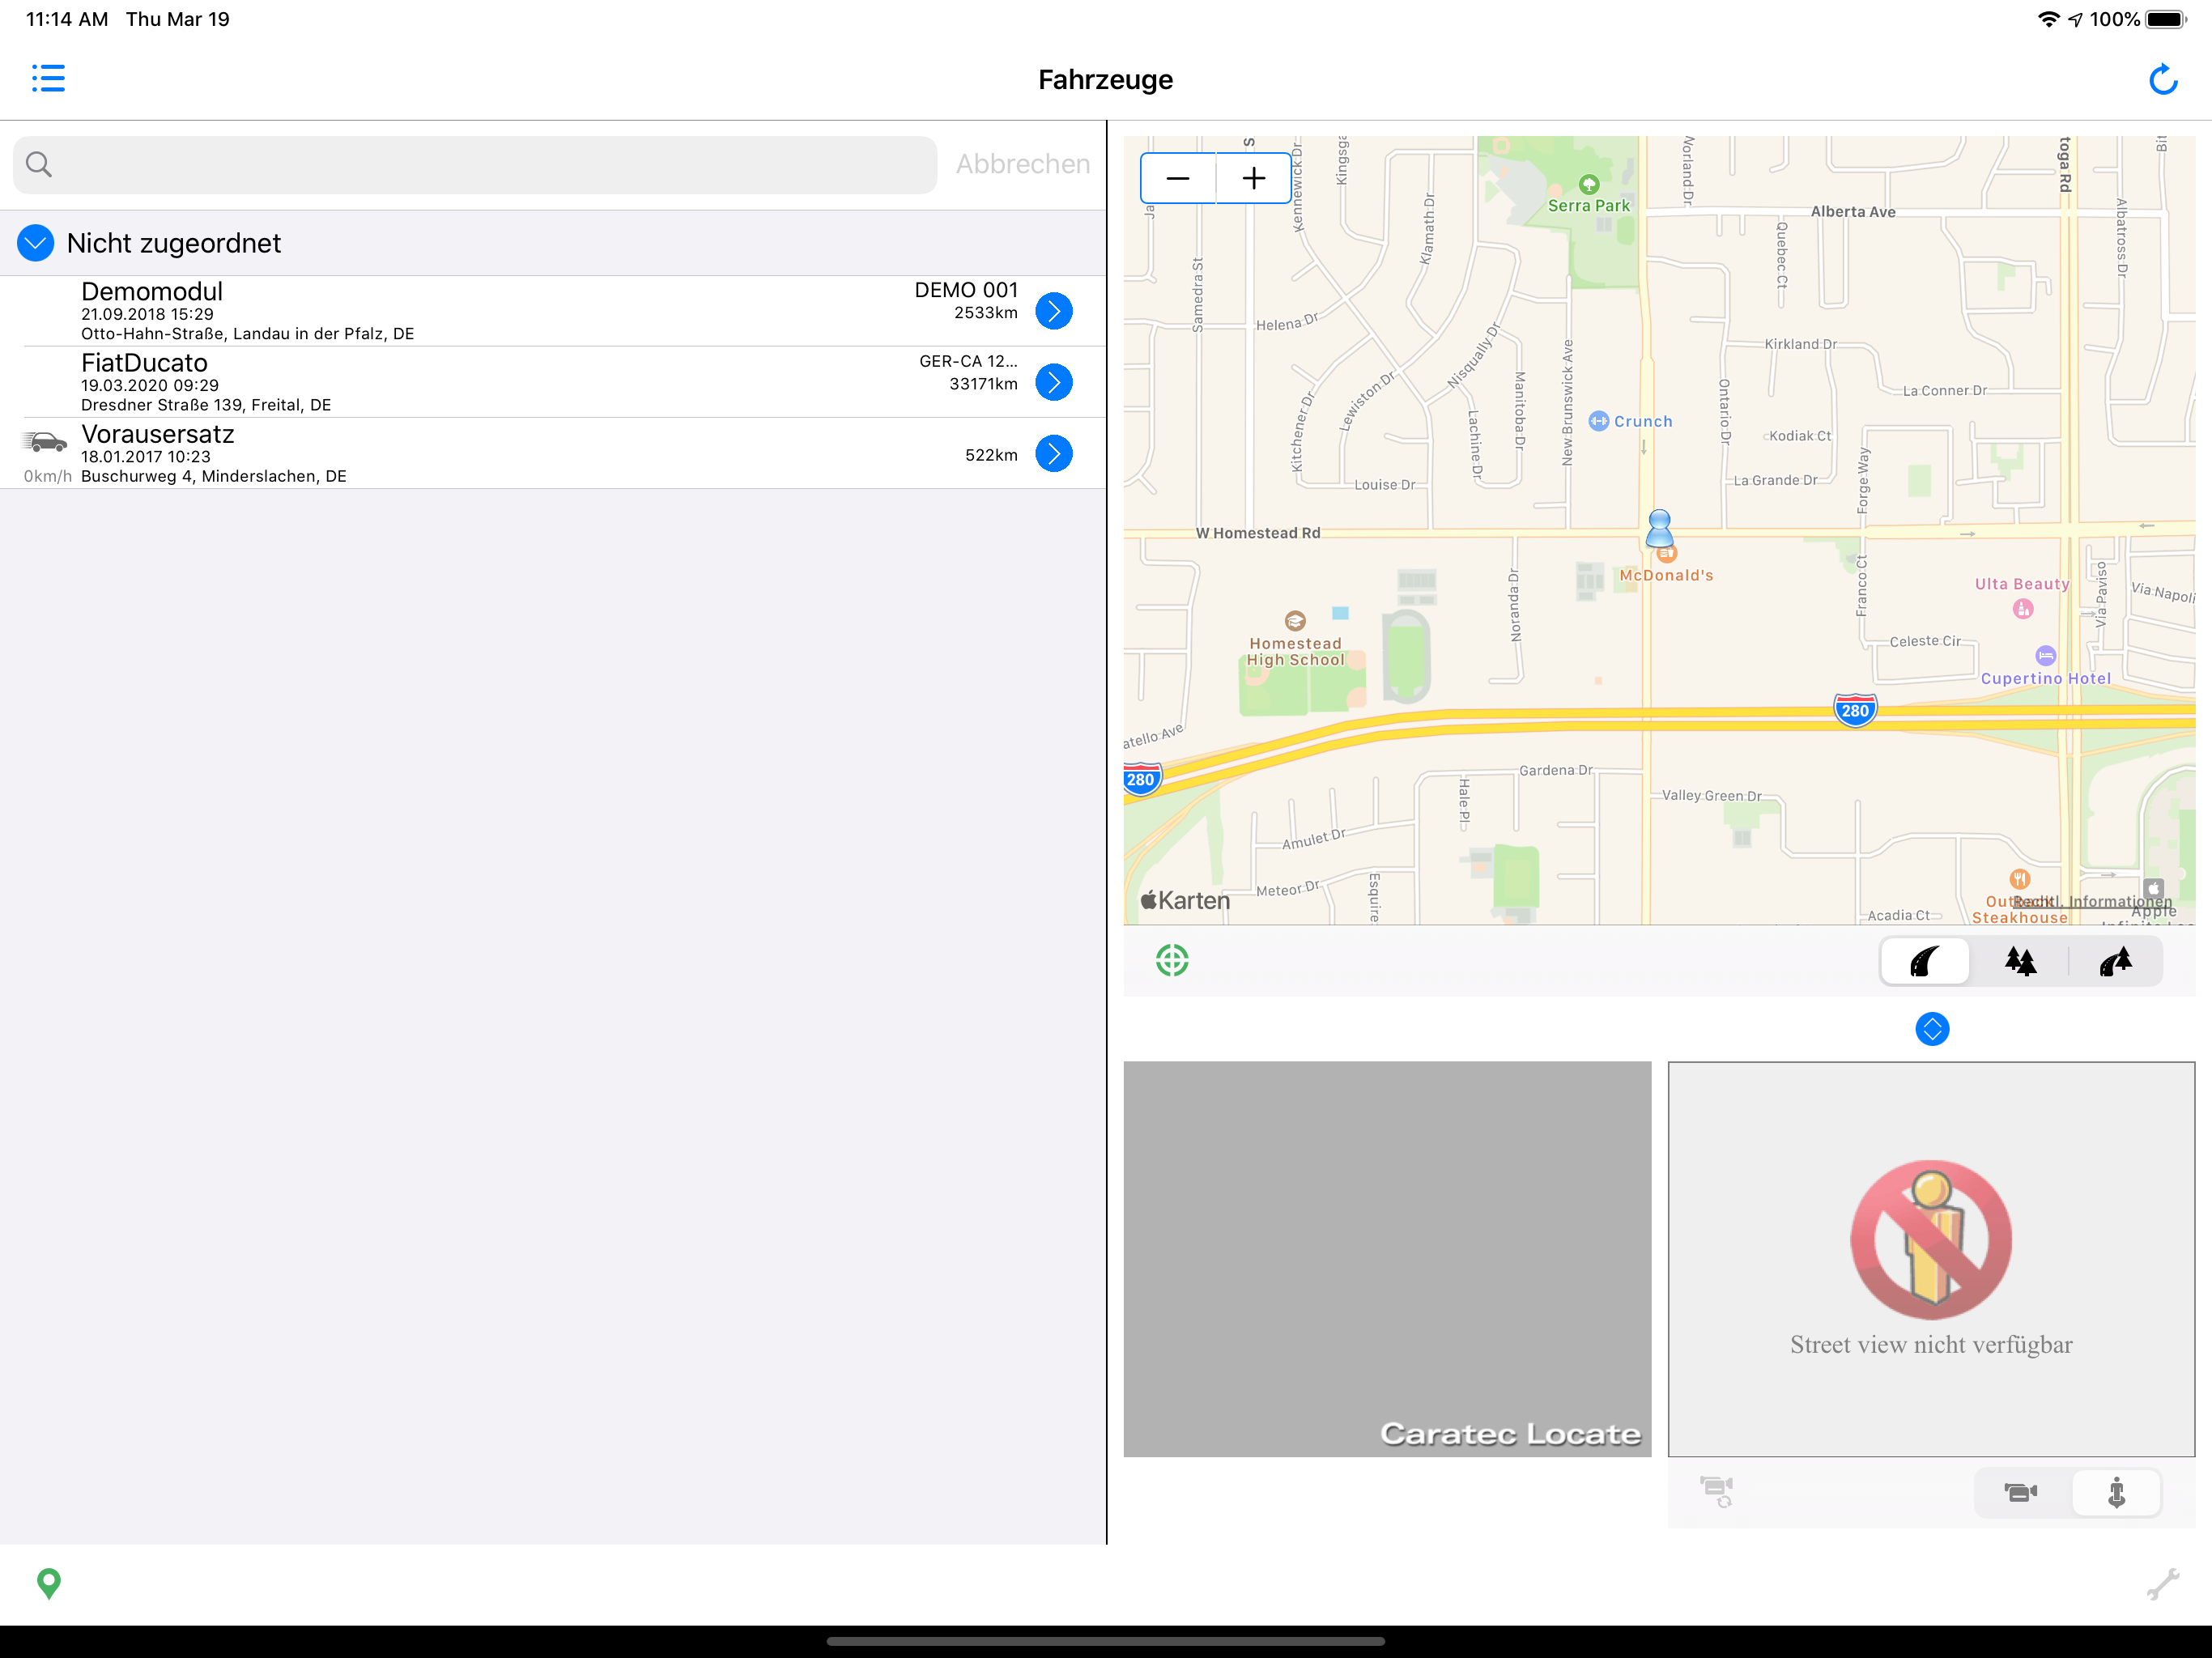2212x1658 pixels.
Task: Center map with green crosshair icon
Action: pyautogui.click(x=1172, y=960)
